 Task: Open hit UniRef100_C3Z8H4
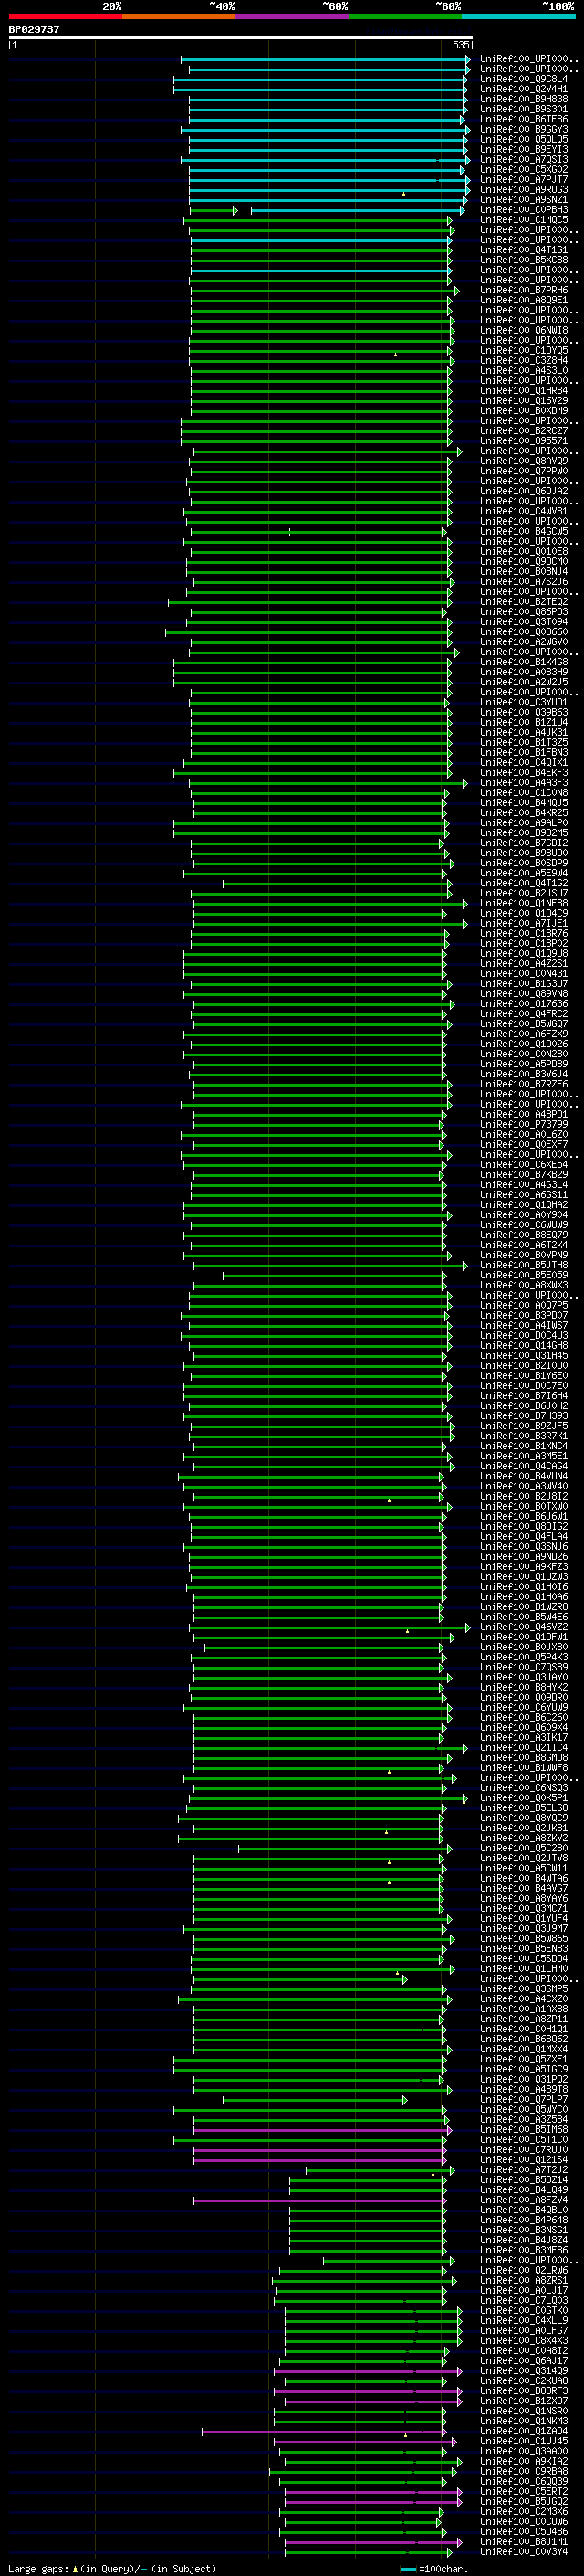point(523,360)
